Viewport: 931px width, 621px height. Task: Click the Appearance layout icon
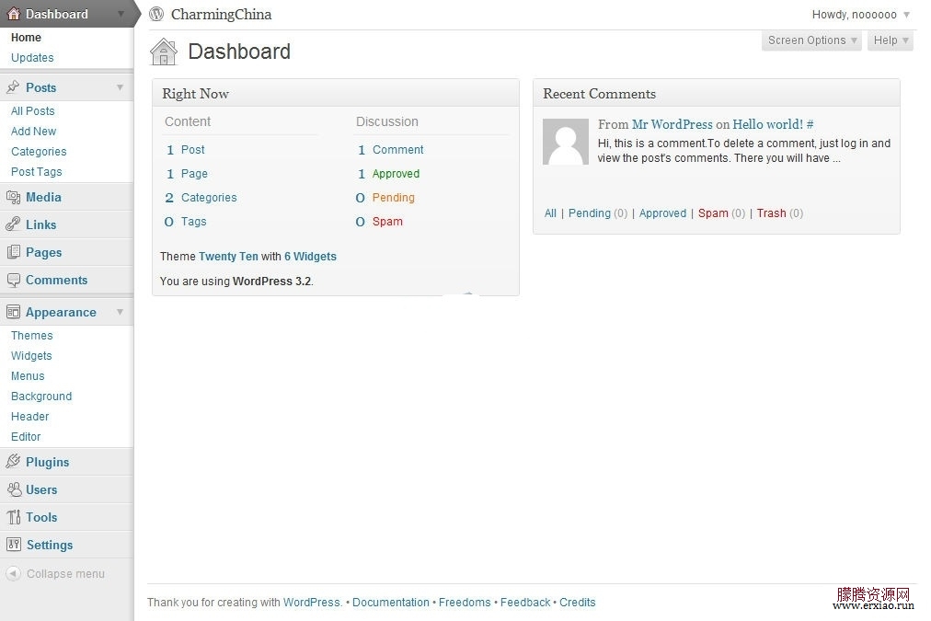(13, 312)
